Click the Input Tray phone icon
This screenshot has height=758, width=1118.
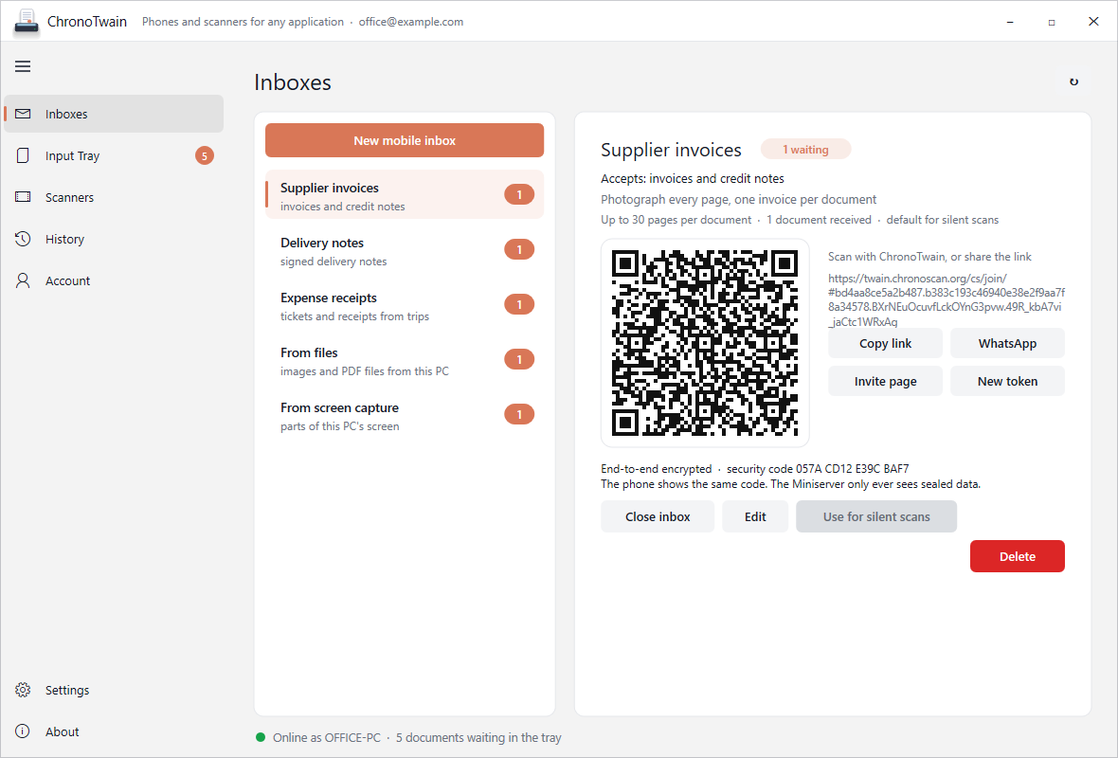pos(23,155)
